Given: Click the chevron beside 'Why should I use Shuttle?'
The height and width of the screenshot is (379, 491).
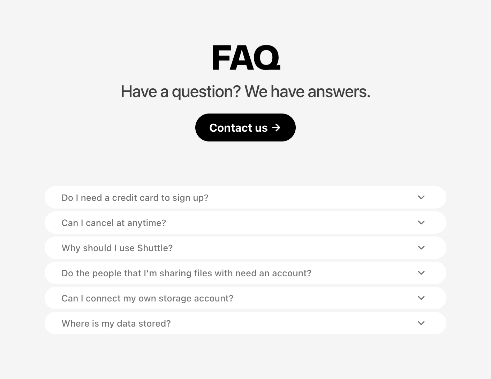Looking at the screenshot, I should (x=421, y=248).
